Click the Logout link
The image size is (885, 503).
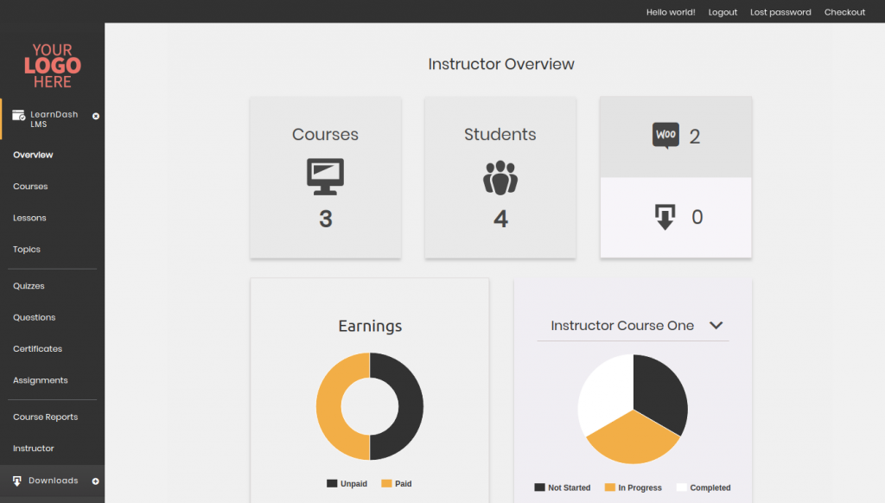(723, 12)
